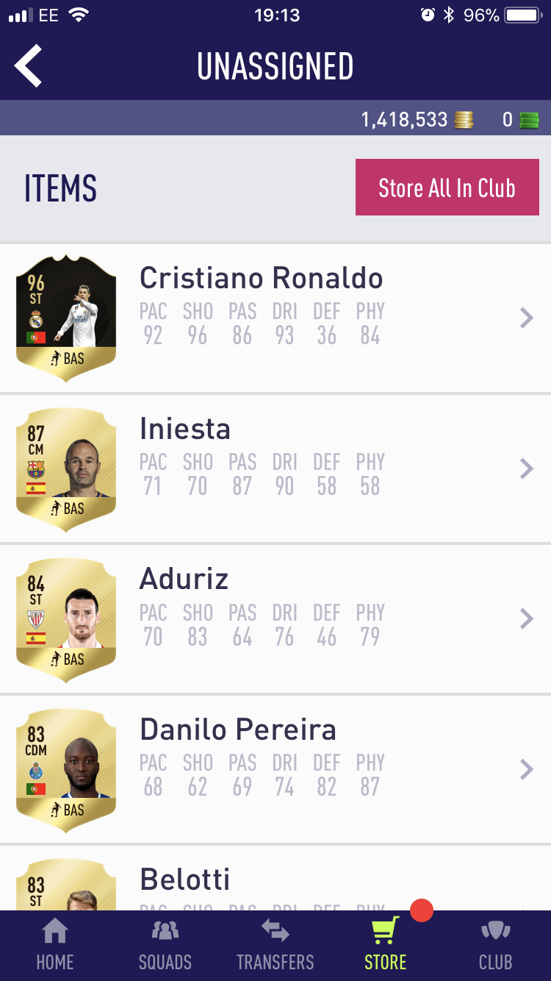Expand Aduriz item chevron
551x981 pixels.
coord(526,618)
